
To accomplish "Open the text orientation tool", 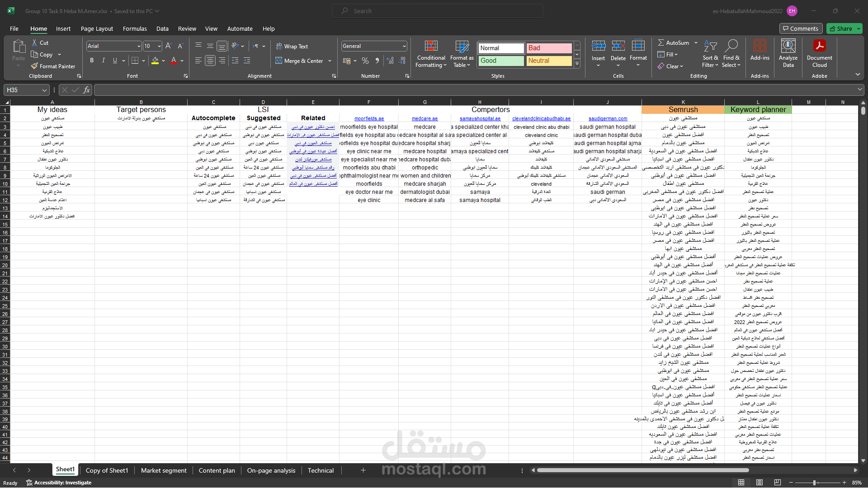I will [x=235, y=46].
